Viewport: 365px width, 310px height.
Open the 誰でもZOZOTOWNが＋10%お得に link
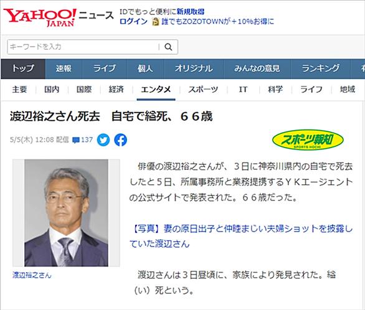pos(218,22)
